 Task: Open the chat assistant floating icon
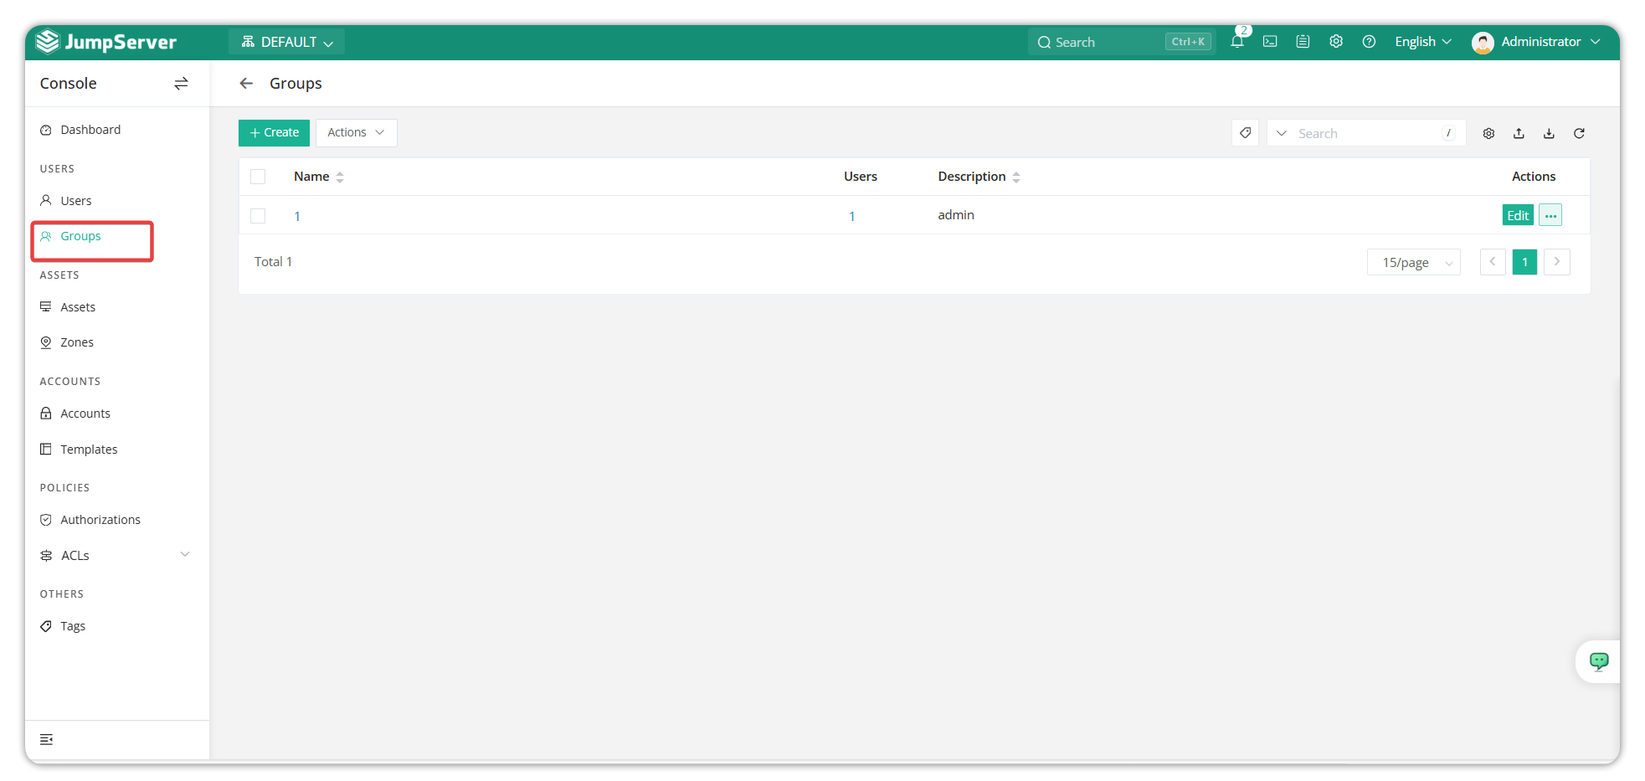[1599, 661]
